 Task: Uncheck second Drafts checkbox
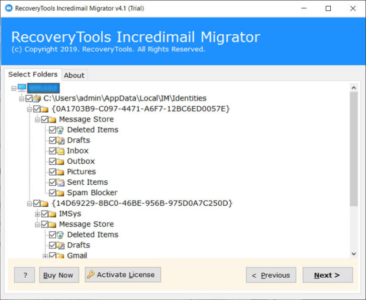pyautogui.click(x=52, y=245)
